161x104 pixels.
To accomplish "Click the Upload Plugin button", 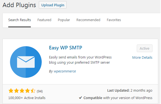I will click(53, 5).
